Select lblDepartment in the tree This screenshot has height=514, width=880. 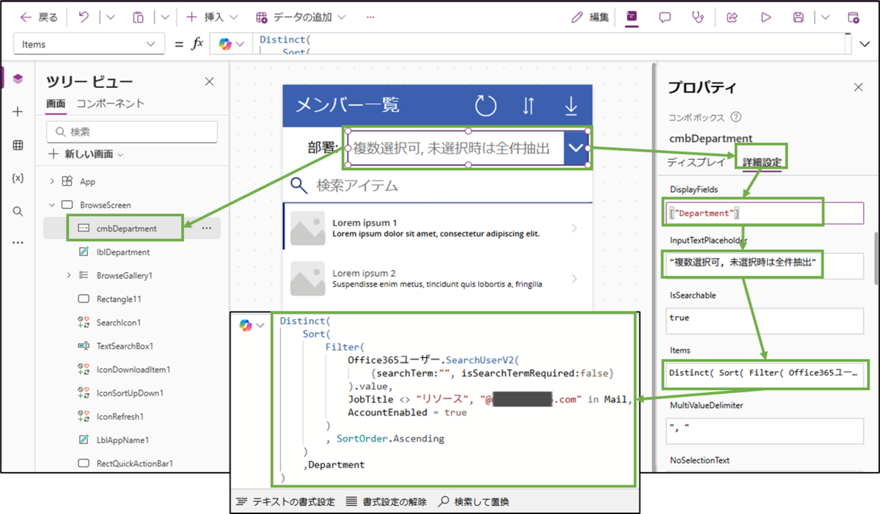click(123, 252)
